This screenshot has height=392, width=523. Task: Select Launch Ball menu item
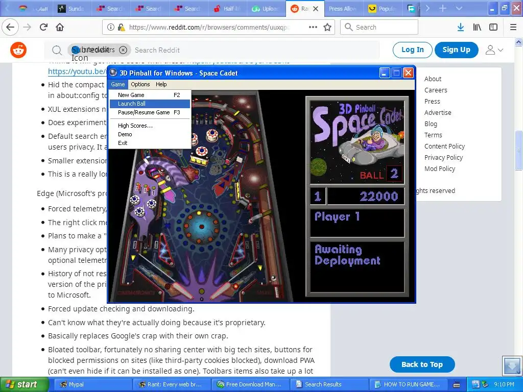coord(150,104)
